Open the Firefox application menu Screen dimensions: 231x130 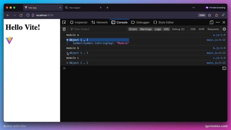tap(223, 15)
